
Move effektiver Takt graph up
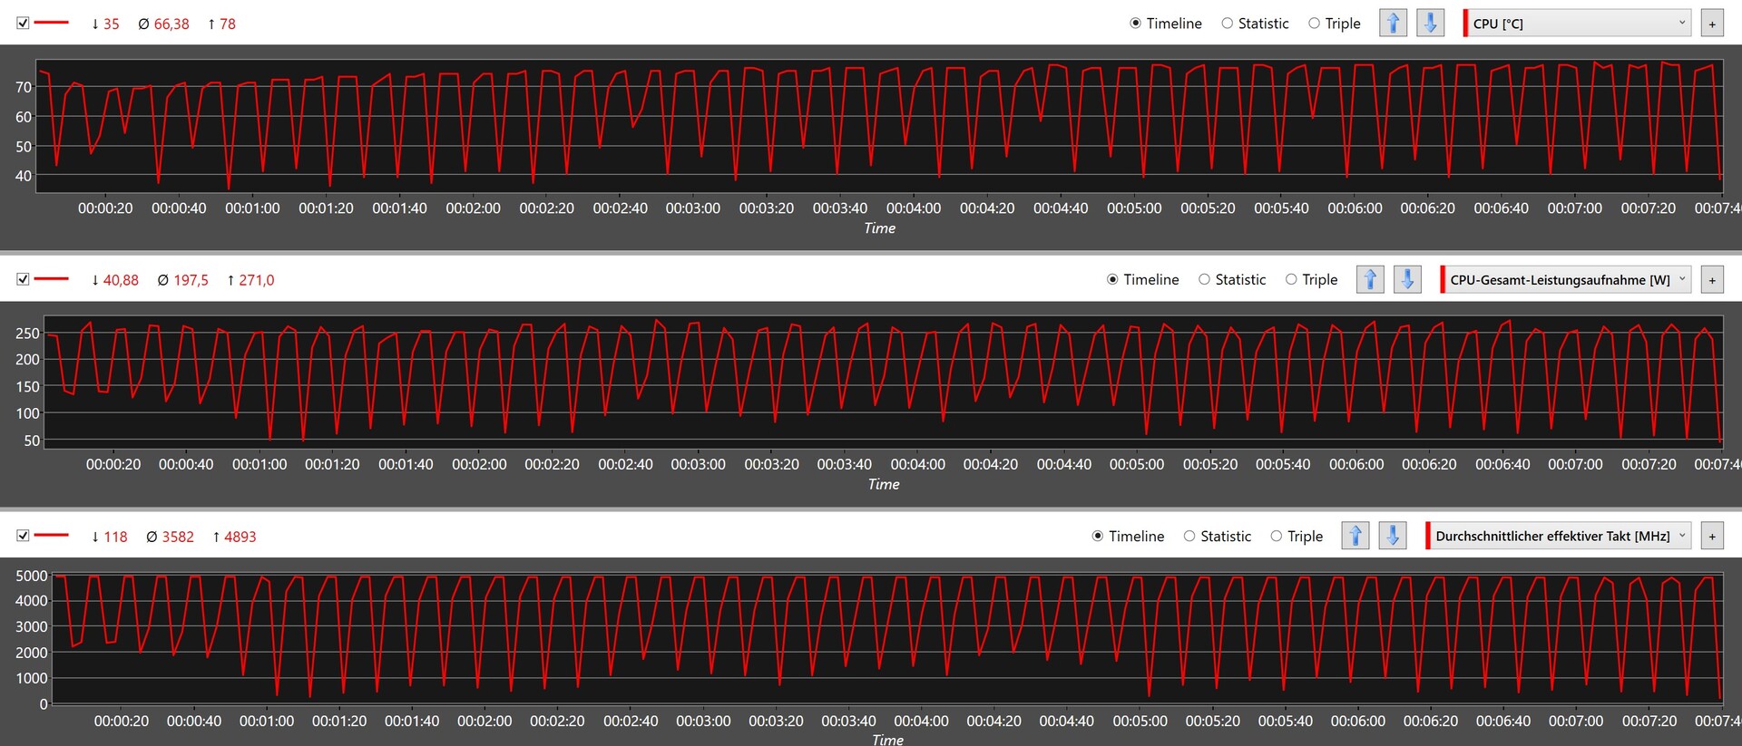tap(1355, 536)
